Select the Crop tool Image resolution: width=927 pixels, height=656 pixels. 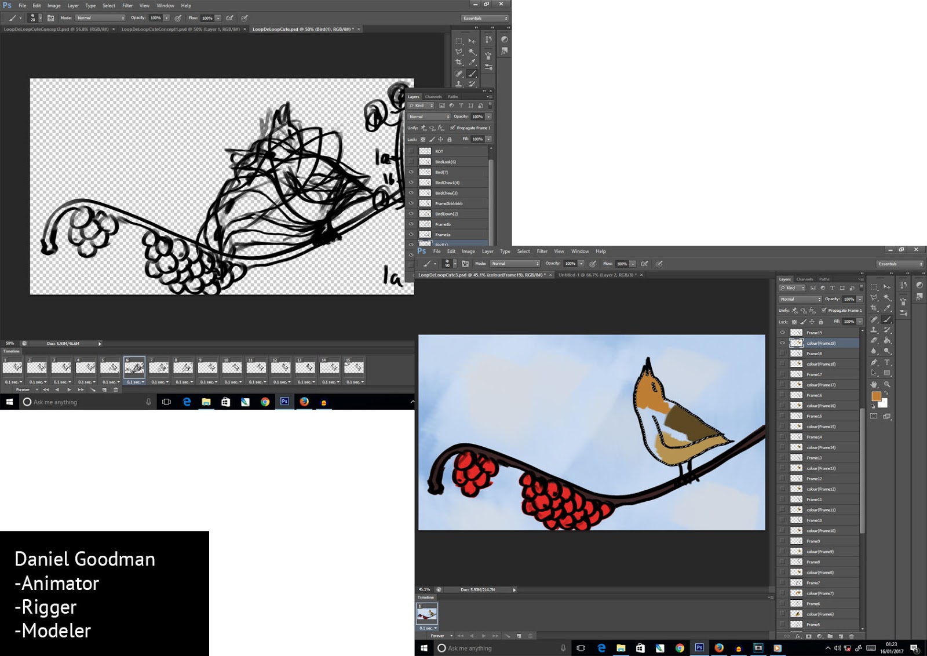[x=874, y=307]
